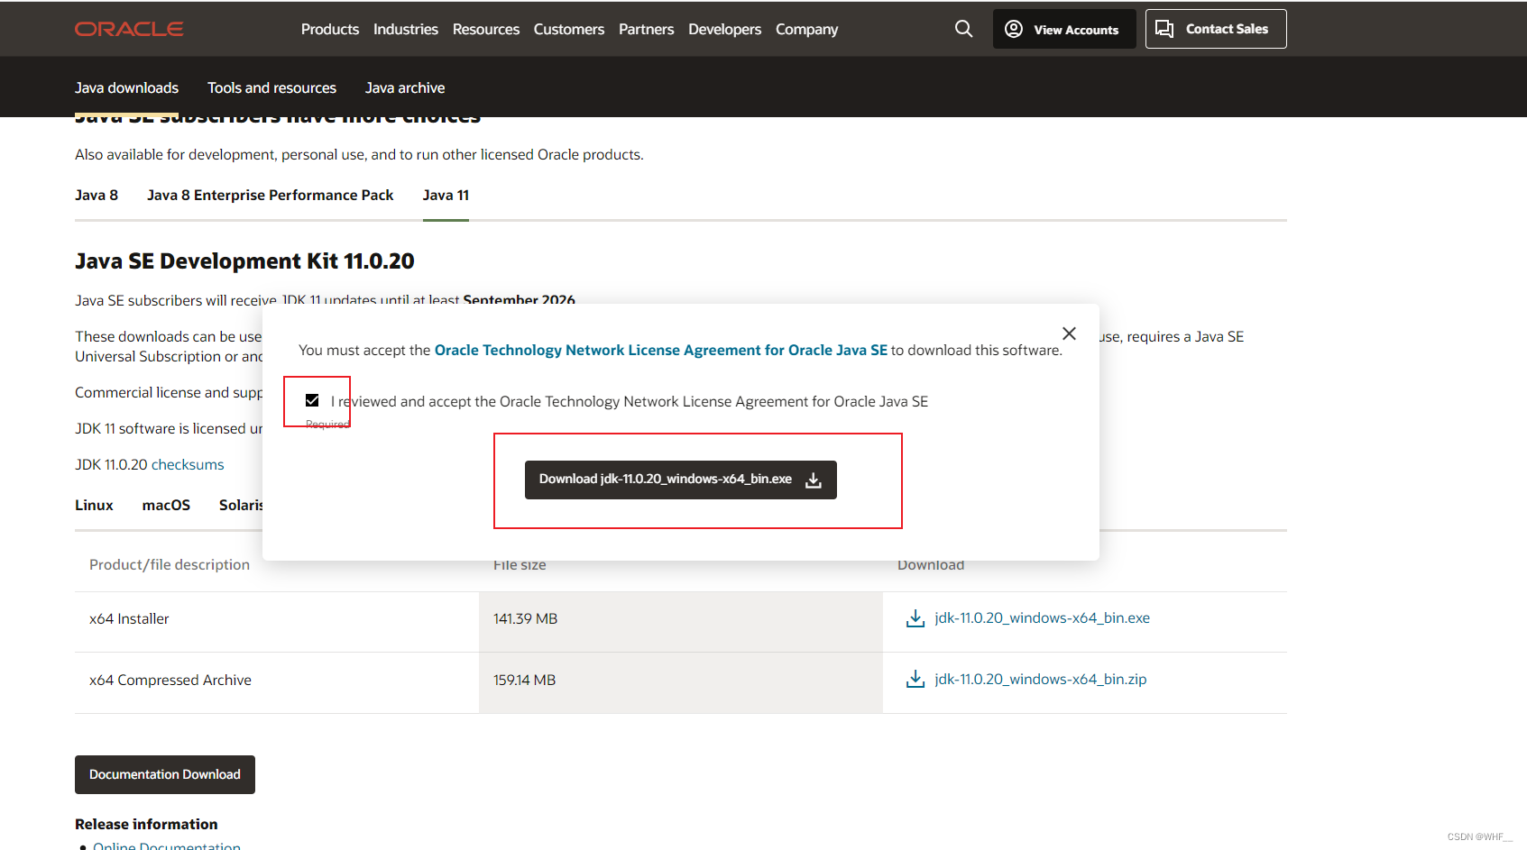Open the search magnifier icon
Image resolution: width=1527 pixels, height=850 pixels.
(963, 29)
